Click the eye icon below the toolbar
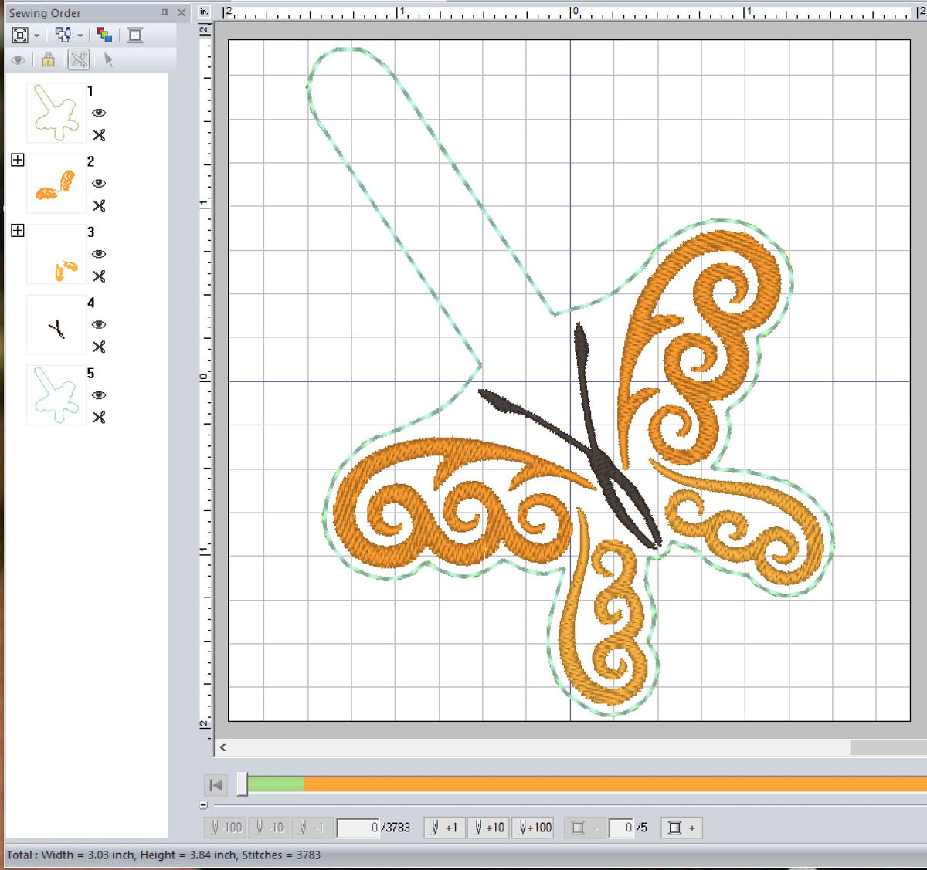This screenshot has height=870, width=927. [x=18, y=59]
